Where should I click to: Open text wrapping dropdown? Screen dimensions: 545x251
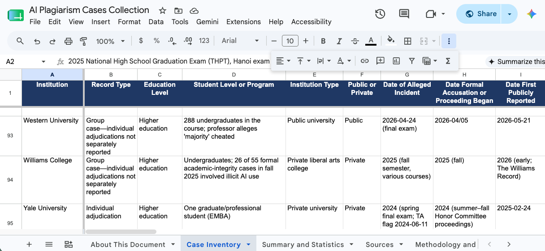[x=324, y=61]
